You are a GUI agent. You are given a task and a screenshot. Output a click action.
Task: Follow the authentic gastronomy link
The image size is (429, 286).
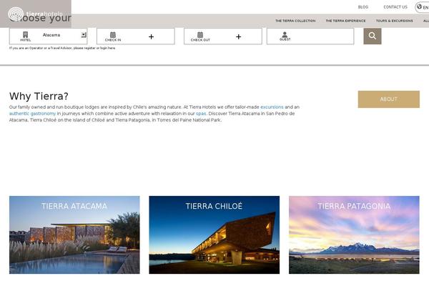tap(32, 114)
